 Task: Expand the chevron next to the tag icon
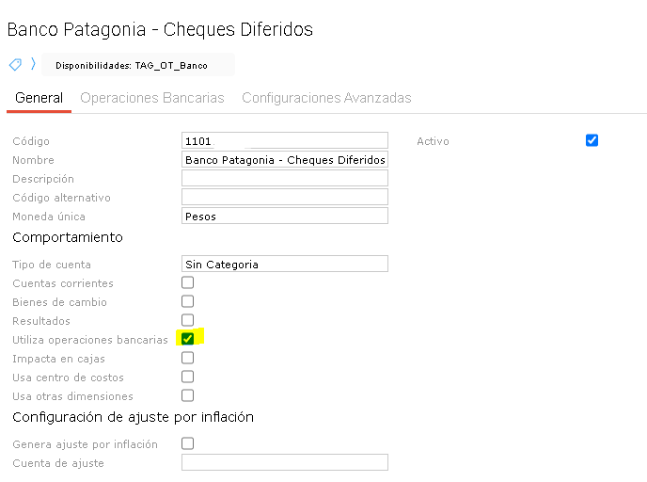33,65
